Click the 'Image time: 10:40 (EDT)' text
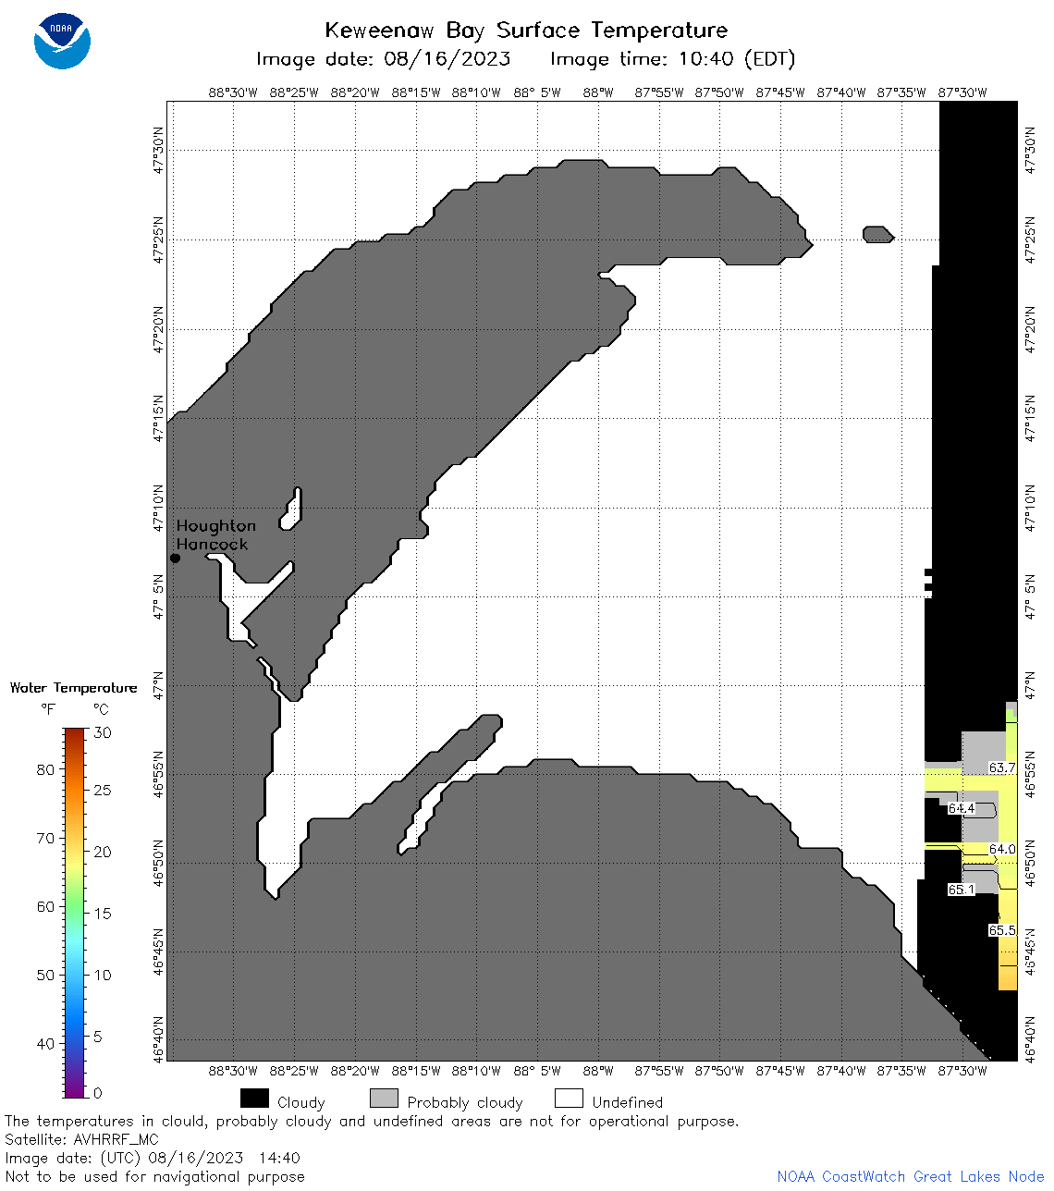The height and width of the screenshot is (1191, 1054). point(672,59)
